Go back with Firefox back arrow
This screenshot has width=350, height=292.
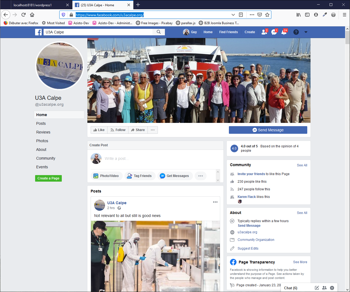(6, 15)
